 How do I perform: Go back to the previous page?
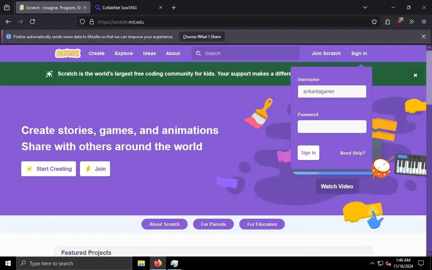(x=8, y=22)
